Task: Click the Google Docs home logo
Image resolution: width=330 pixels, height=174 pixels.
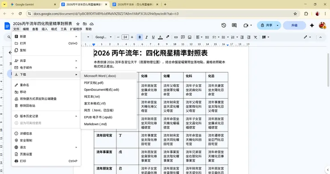Action: click(x=7, y=26)
